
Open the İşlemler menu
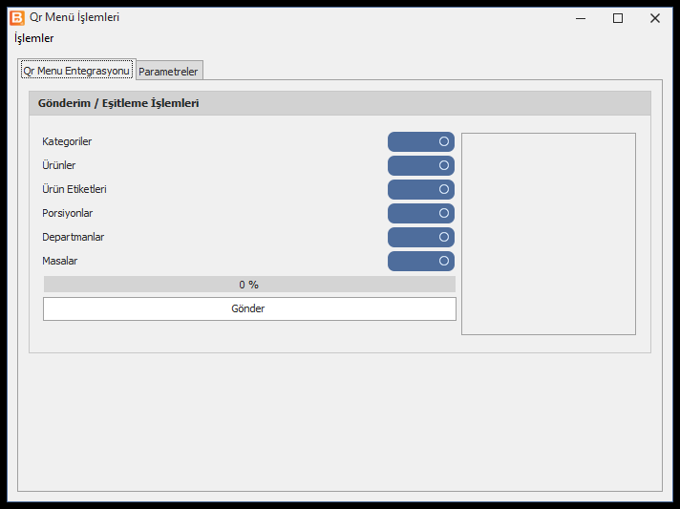coord(33,38)
